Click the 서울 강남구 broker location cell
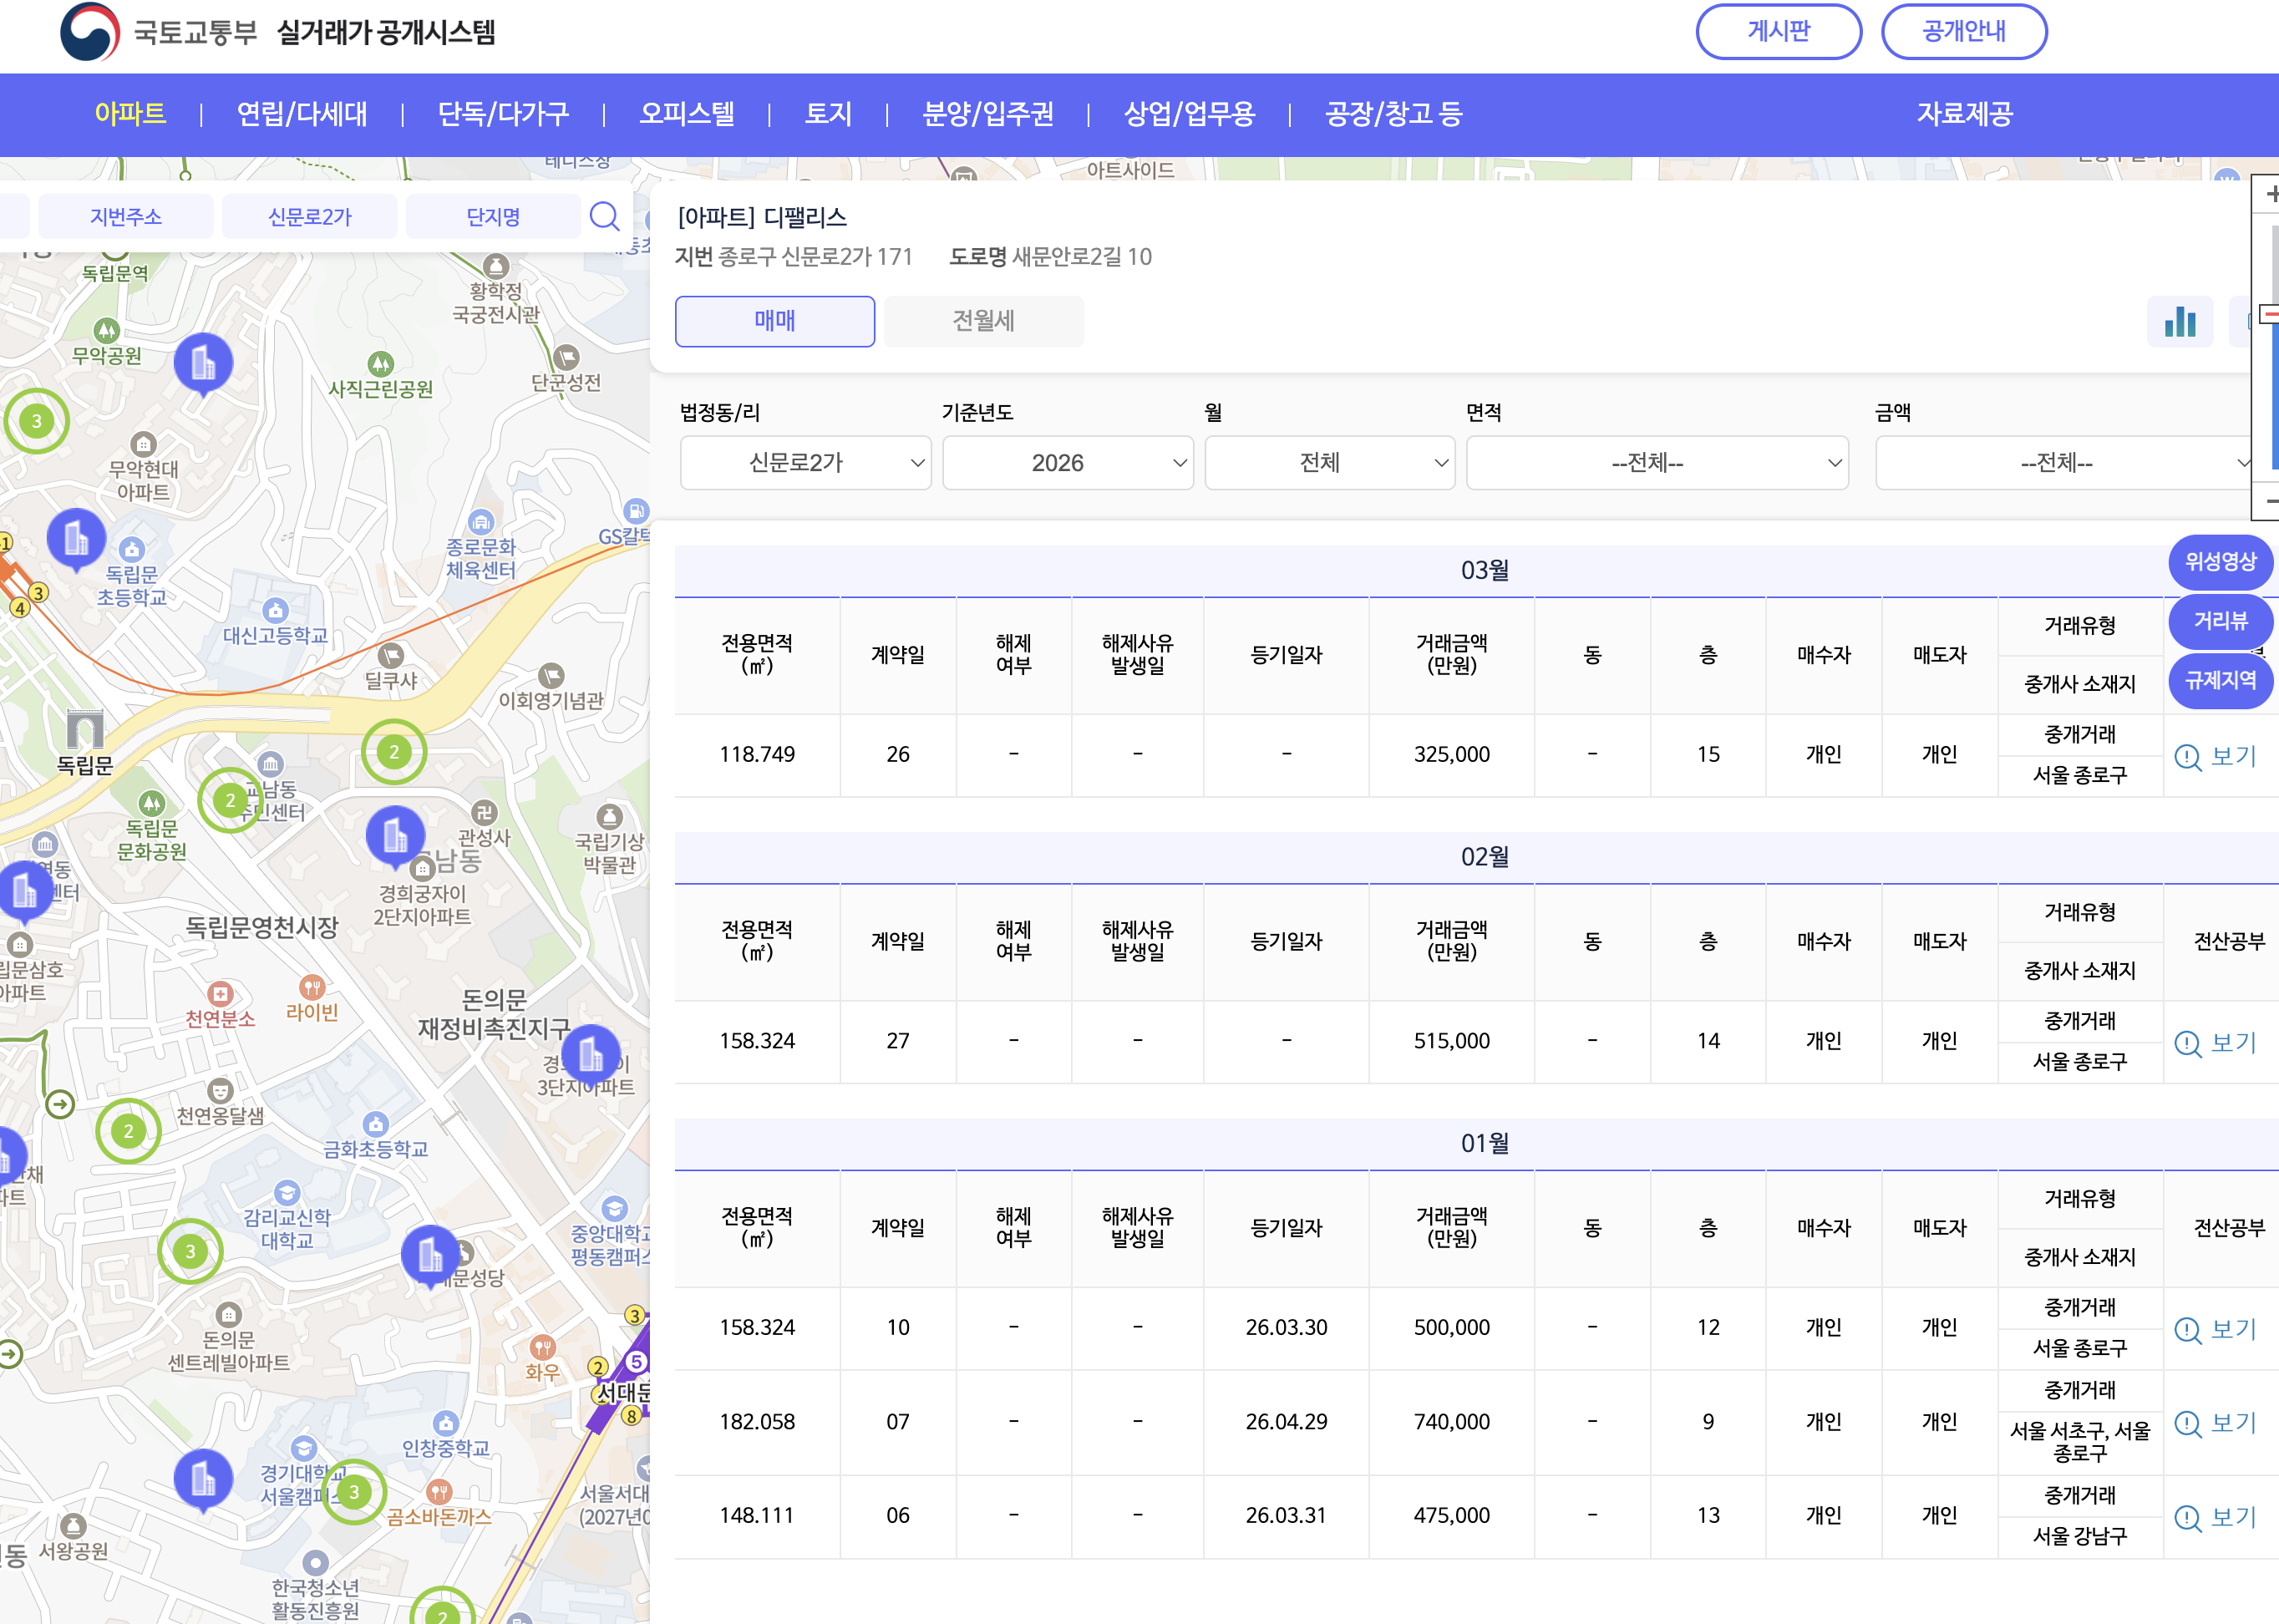2279x1624 pixels. pos(2080,1537)
